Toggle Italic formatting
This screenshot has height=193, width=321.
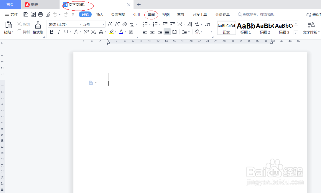pos(59,32)
